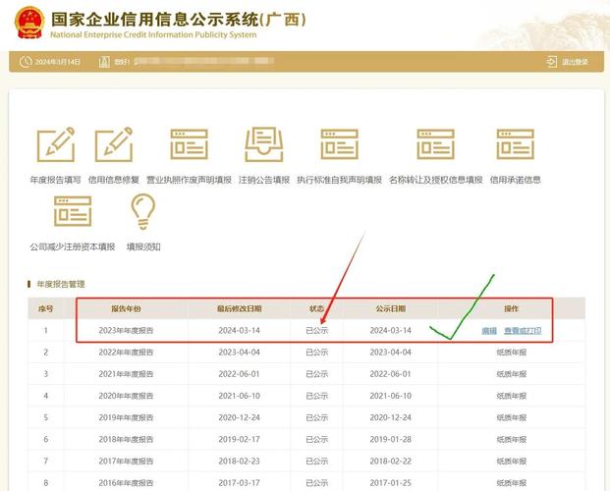
Task: Select the 2016年年度报告 row cell
Action: pos(126,483)
